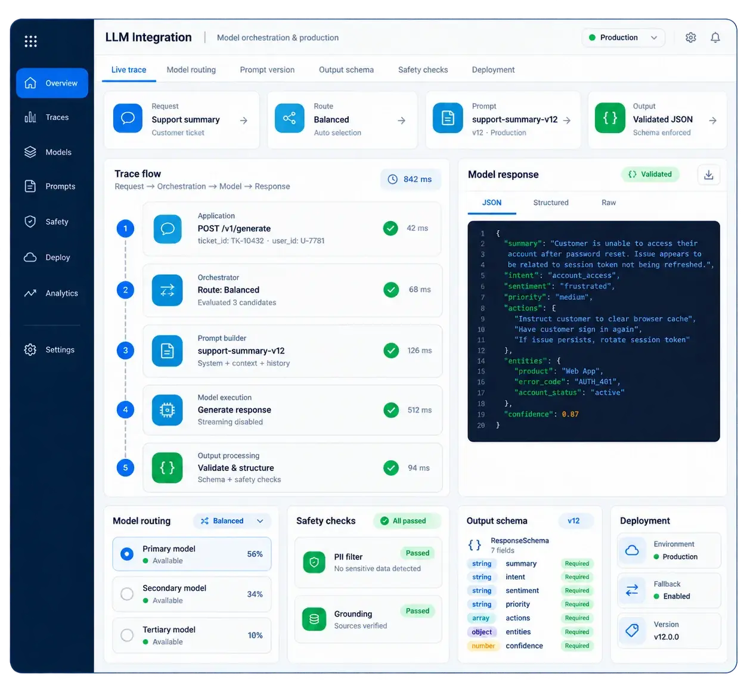Click the PII filter Passed badge
747x682 pixels.
tap(417, 553)
